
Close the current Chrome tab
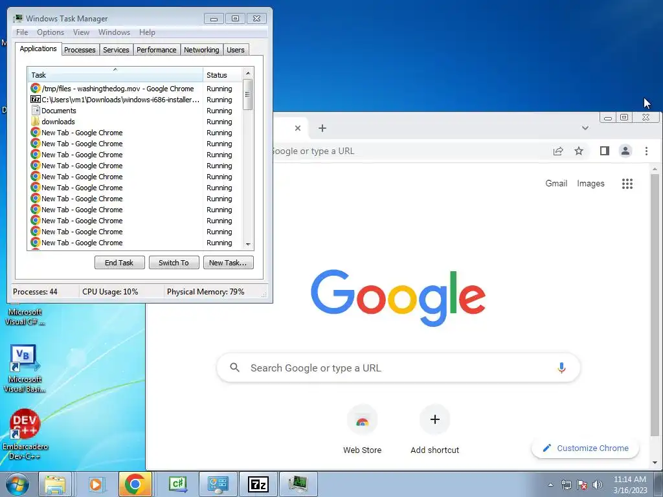[x=298, y=128]
